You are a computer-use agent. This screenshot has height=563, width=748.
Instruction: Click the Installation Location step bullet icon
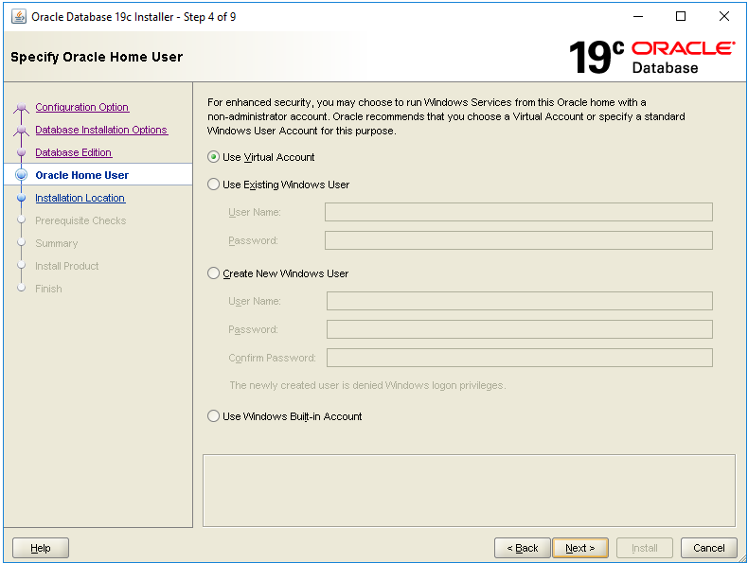click(x=21, y=199)
